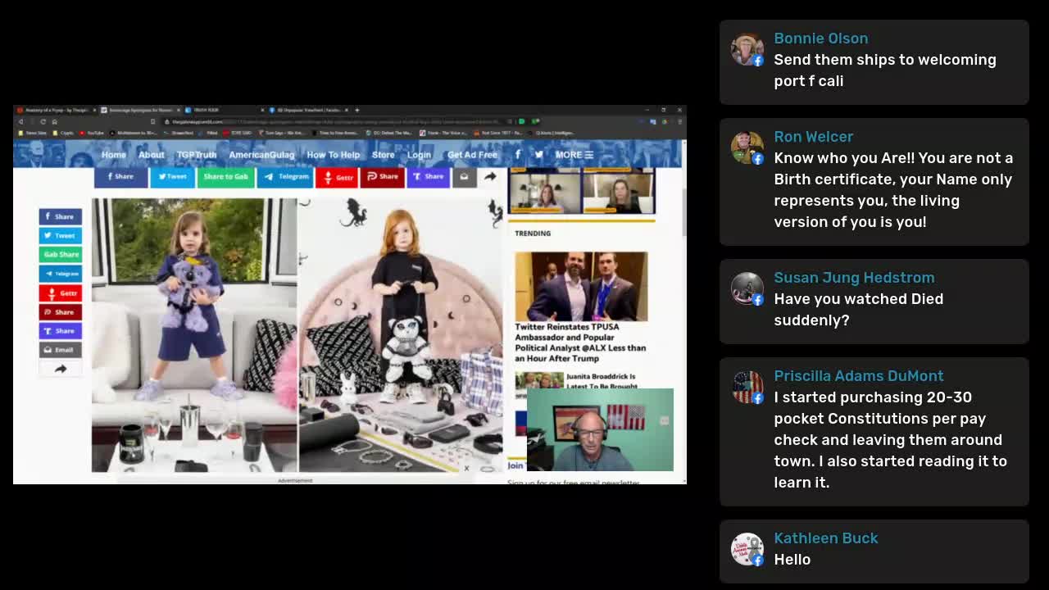Switch to the Facebook browser tab

pos(309,110)
